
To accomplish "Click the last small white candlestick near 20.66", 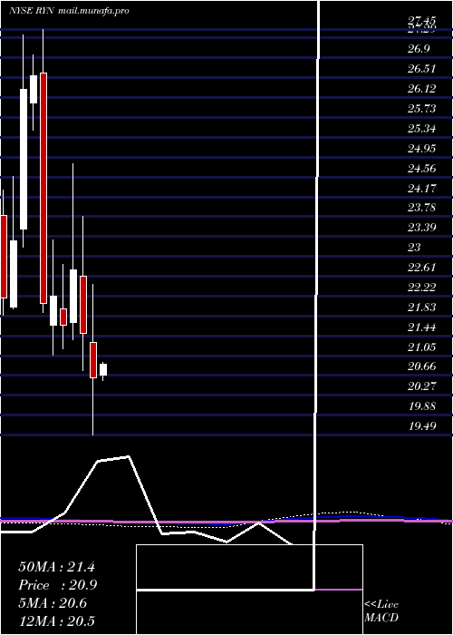I will (x=103, y=369).
